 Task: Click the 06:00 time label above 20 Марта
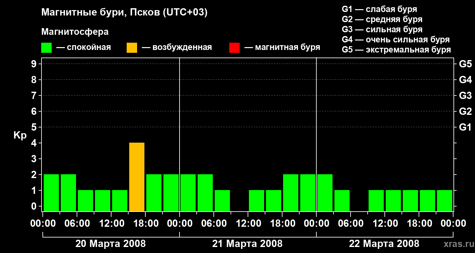click(77, 224)
